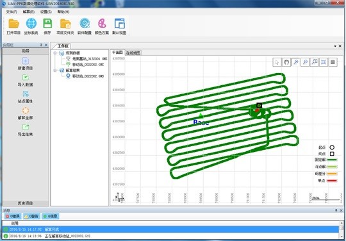Open the 解算(B) menu
The height and width of the screenshot is (241, 346).
(29, 12)
